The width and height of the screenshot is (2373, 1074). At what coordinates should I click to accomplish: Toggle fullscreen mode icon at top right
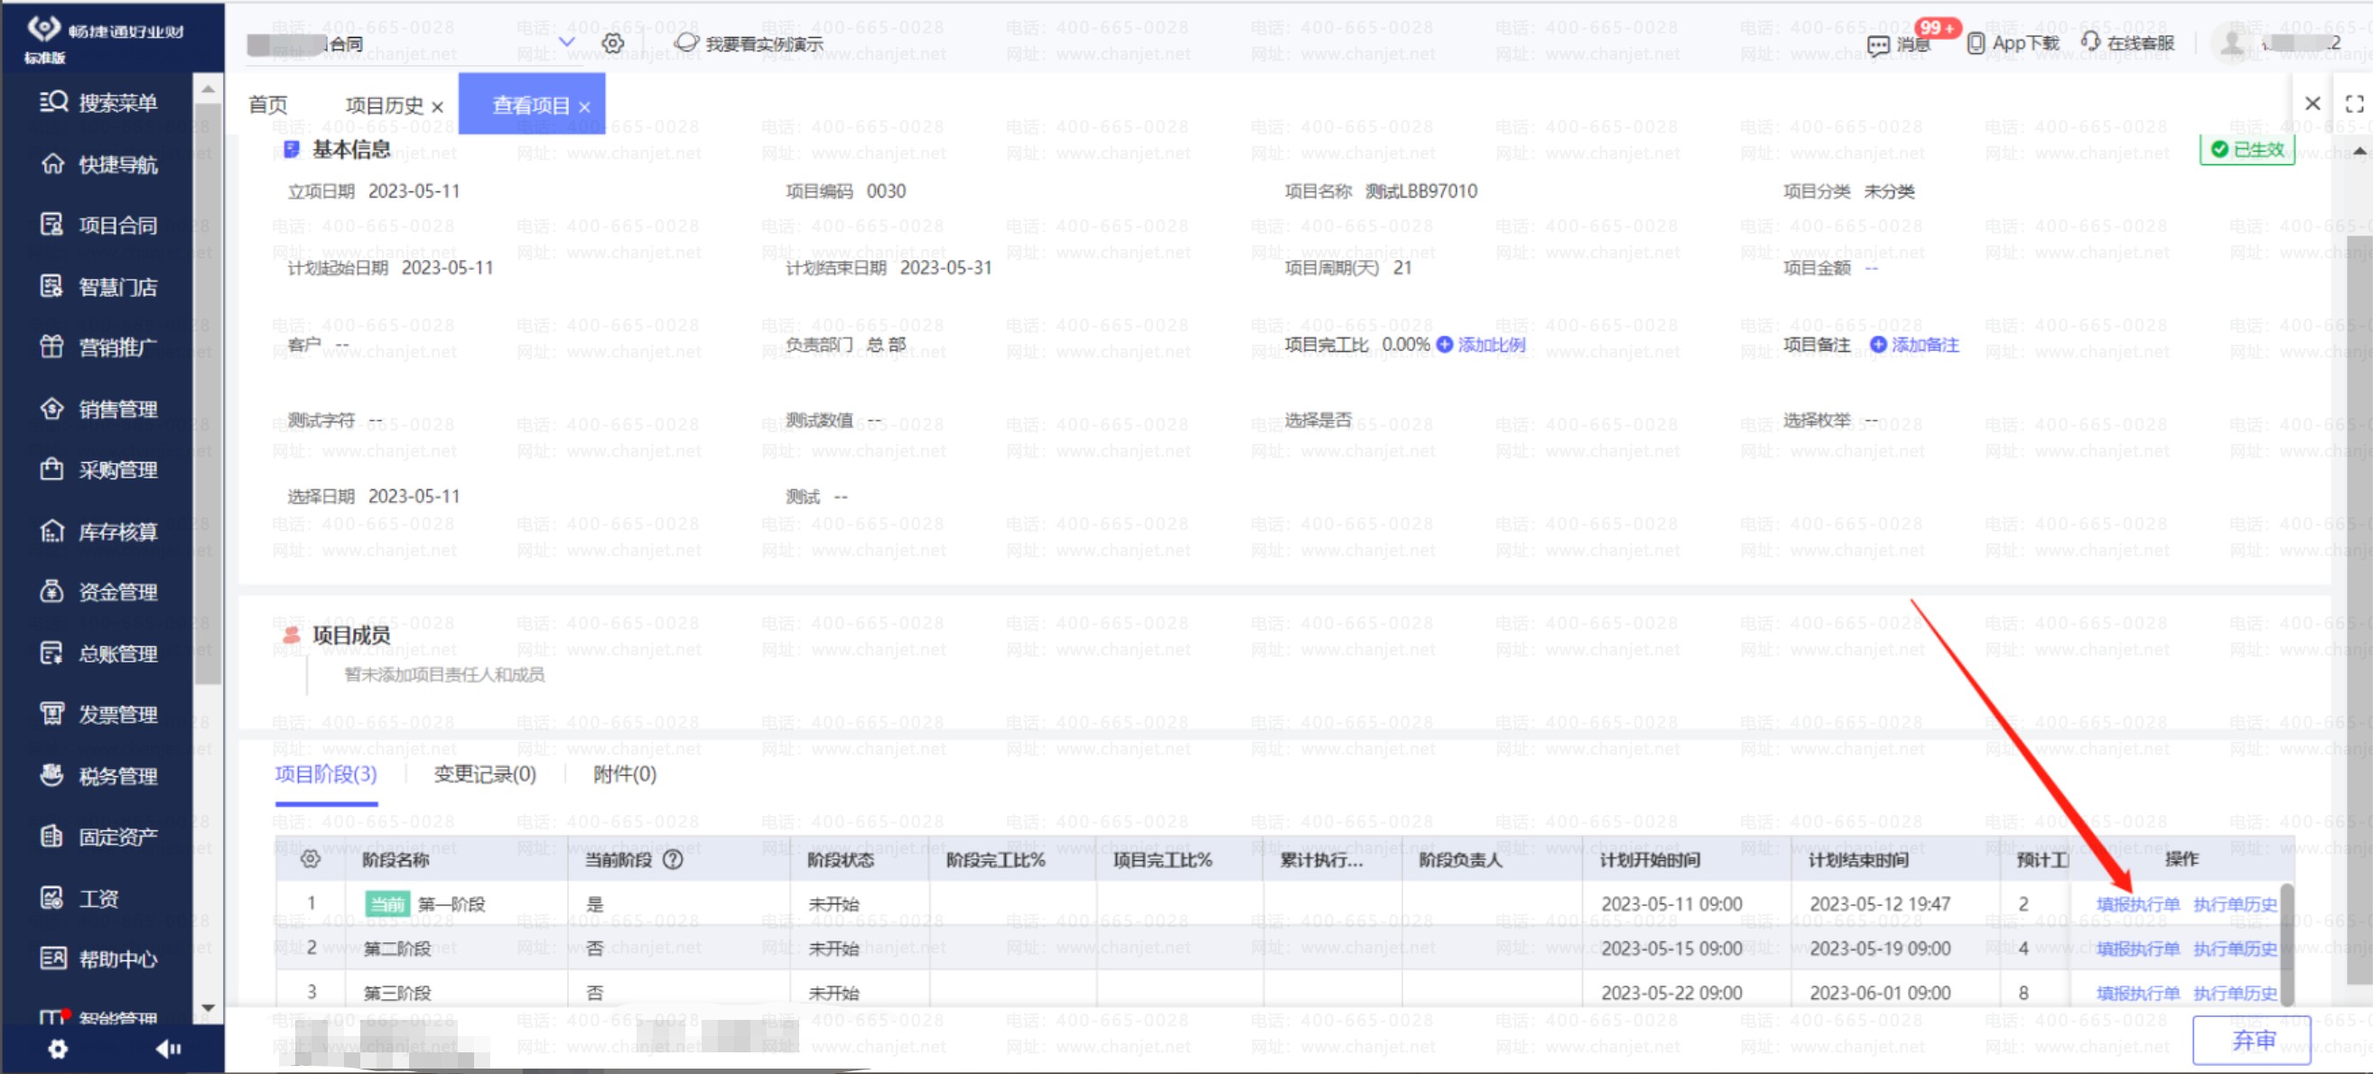click(2354, 104)
